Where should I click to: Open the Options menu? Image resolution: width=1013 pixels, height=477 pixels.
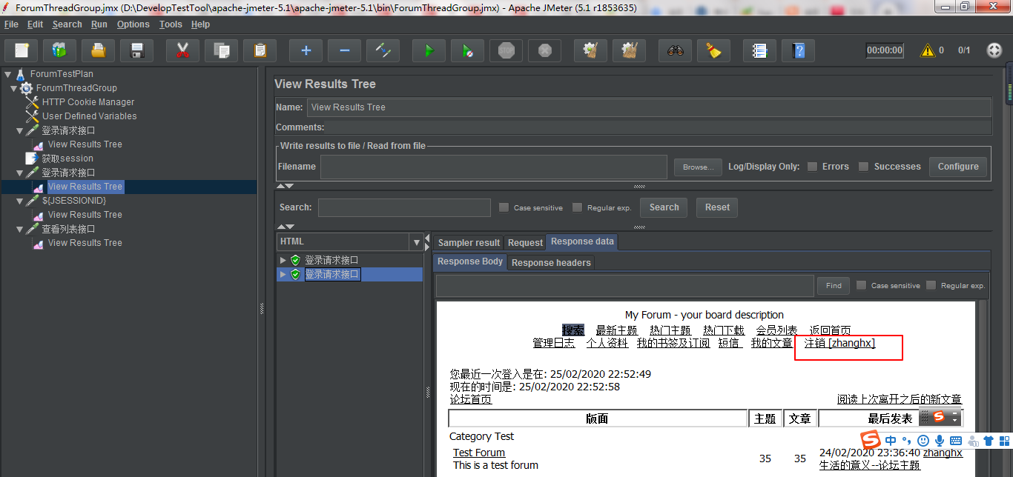coord(133,24)
